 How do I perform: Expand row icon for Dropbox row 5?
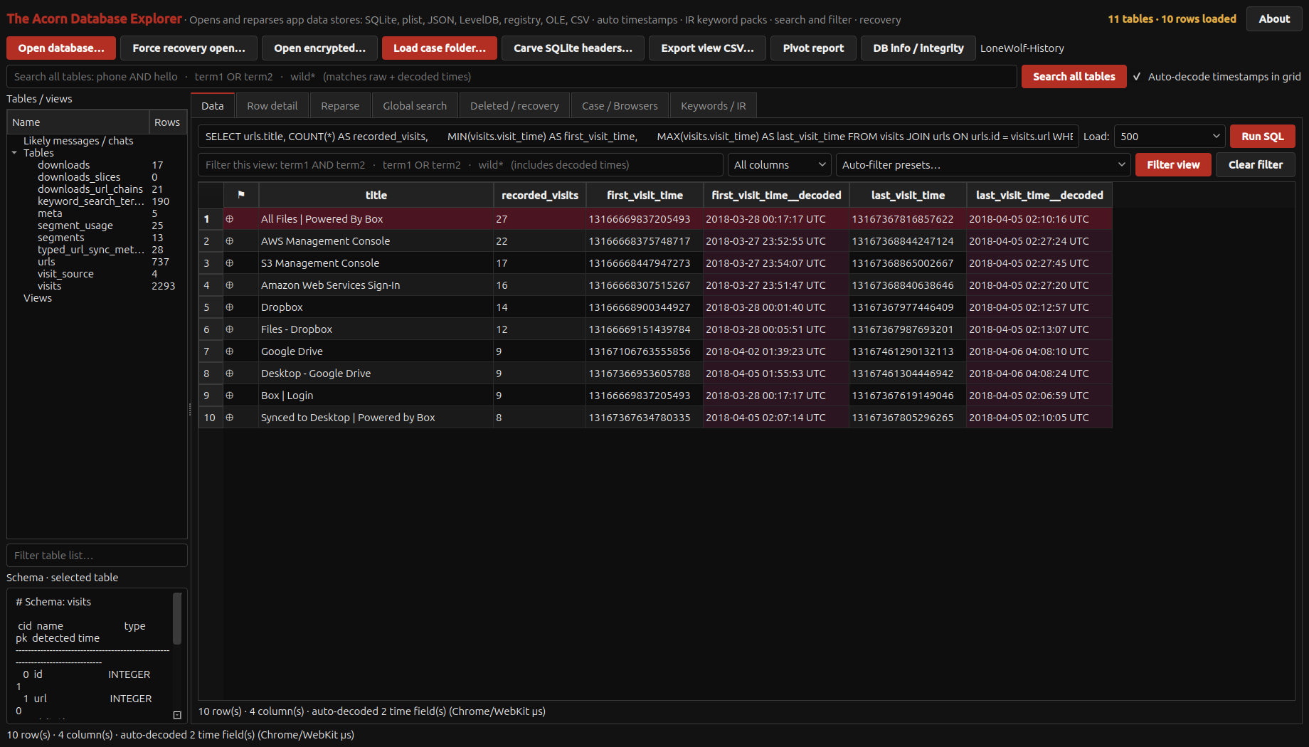tap(230, 307)
